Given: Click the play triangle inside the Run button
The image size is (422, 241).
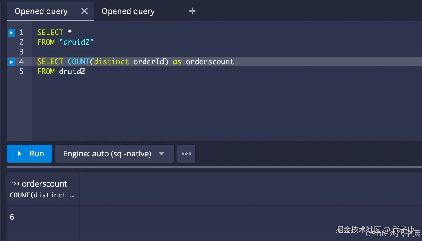Looking at the screenshot, I should pos(19,153).
